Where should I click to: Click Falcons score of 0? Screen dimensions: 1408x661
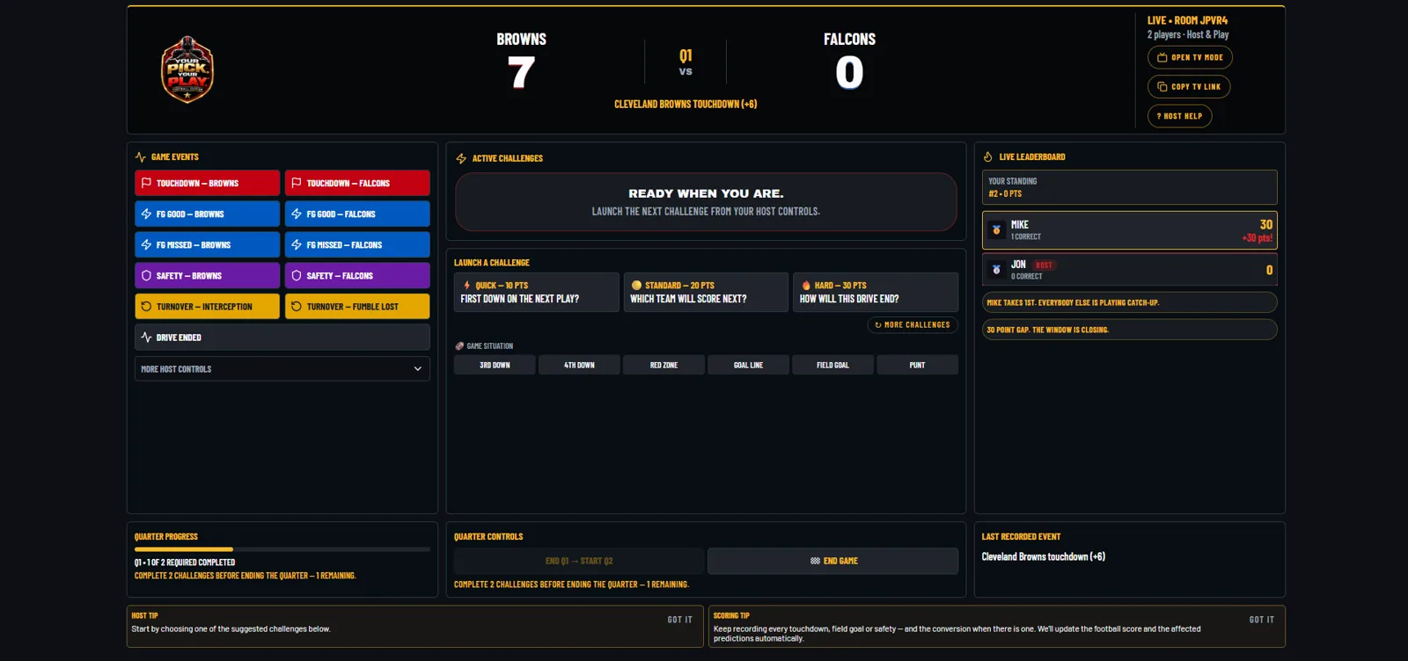point(849,72)
